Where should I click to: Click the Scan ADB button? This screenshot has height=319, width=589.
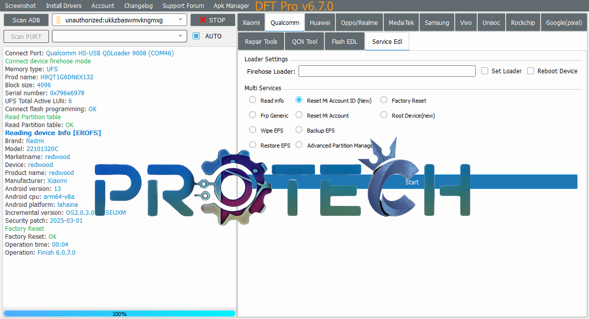(x=26, y=20)
